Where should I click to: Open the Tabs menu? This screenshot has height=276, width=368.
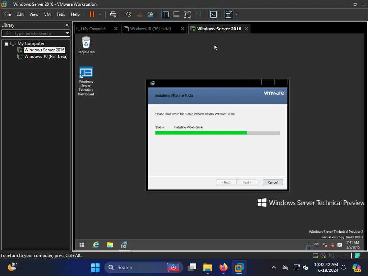60,14
